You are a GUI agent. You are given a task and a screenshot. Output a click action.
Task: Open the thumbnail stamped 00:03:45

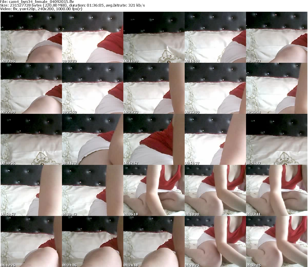click(x=31, y=37)
